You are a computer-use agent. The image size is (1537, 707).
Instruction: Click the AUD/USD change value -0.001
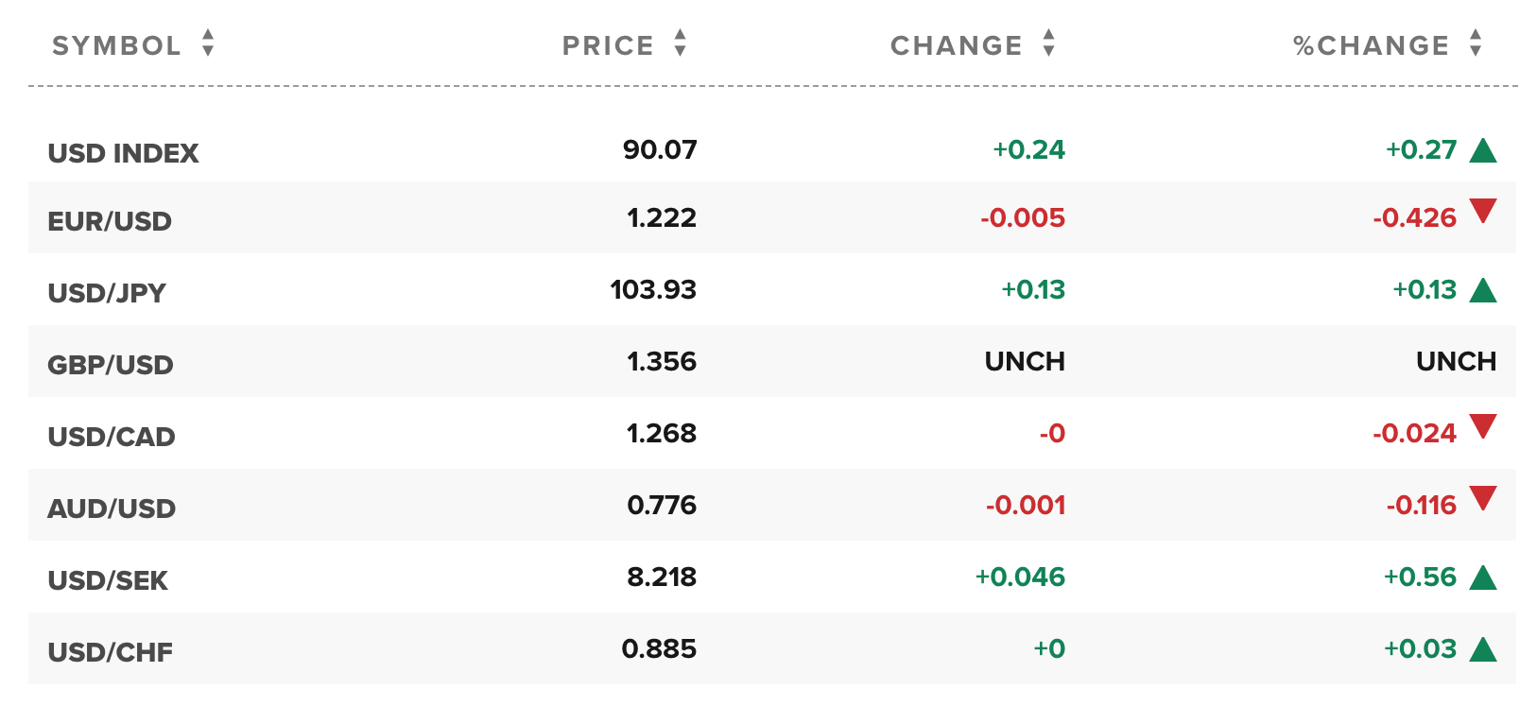click(x=1026, y=505)
